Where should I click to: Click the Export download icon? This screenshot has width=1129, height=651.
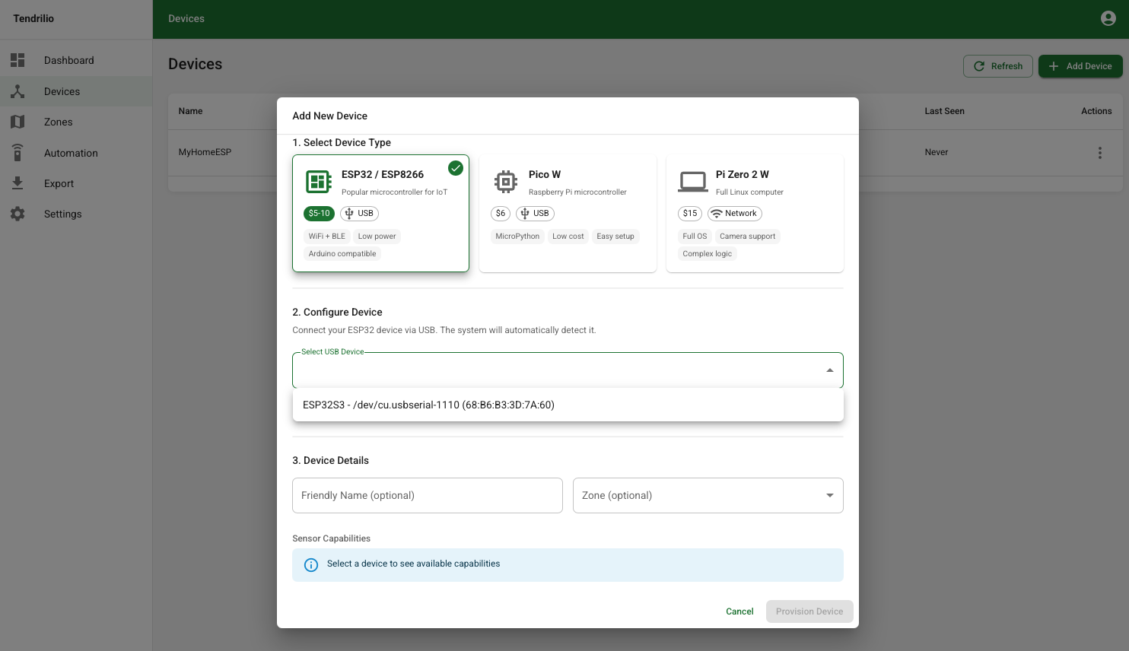click(17, 183)
